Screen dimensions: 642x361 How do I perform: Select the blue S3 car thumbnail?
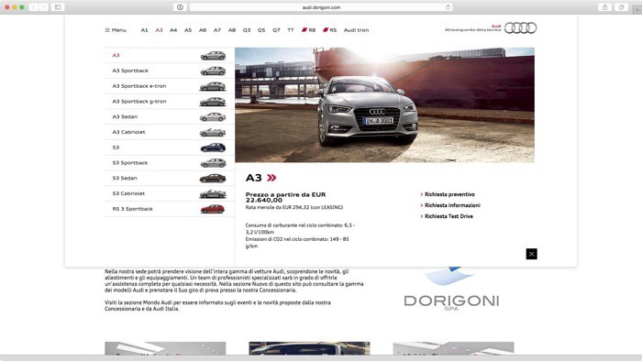click(213, 148)
